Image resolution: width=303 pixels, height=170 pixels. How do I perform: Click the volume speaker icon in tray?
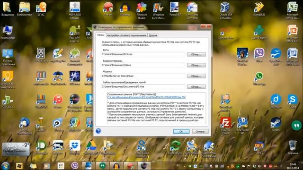[259, 166]
